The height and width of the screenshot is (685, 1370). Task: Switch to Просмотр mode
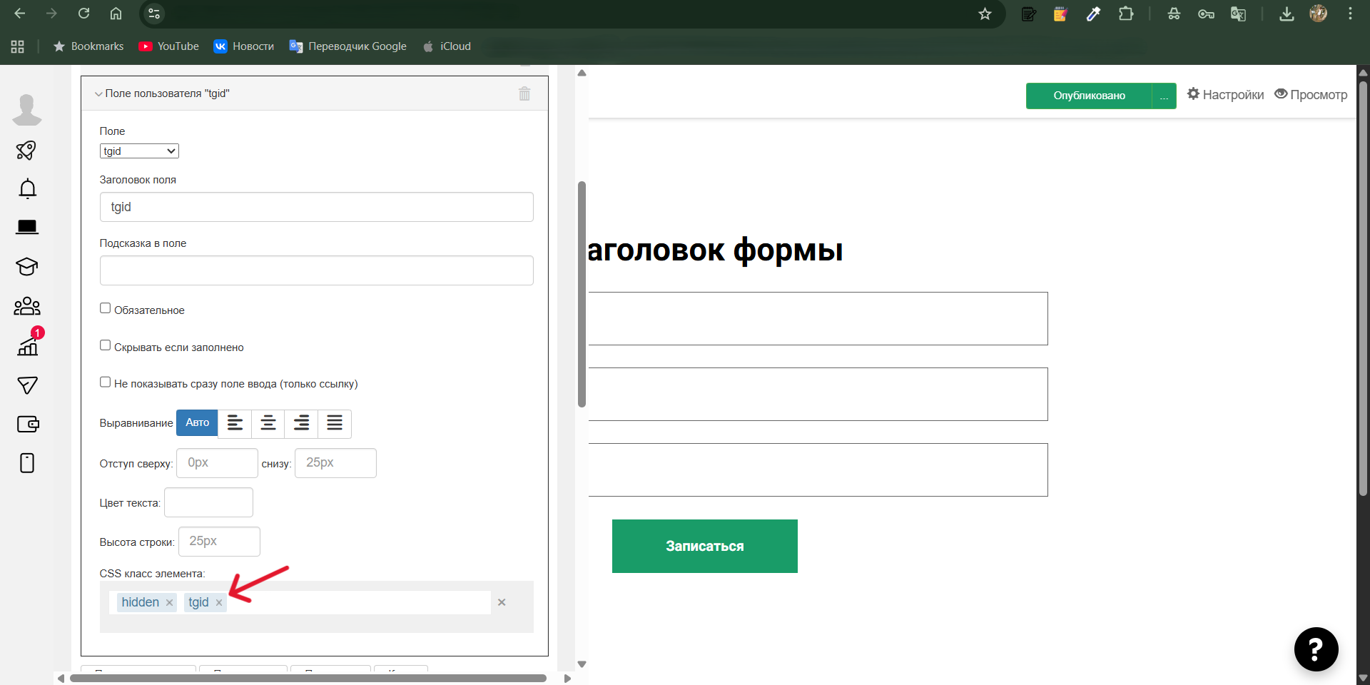pos(1311,94)
